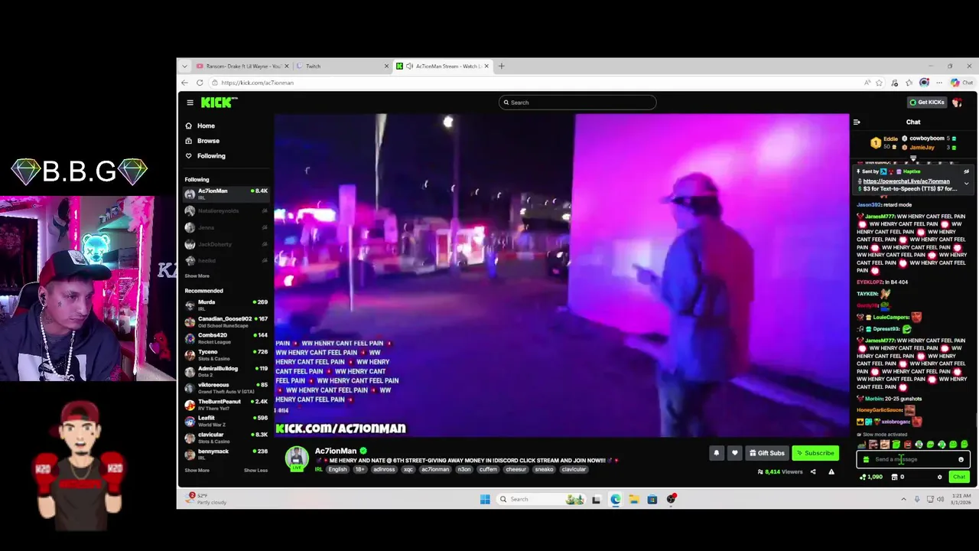979x551 pixels.
Task: Open the emote picker smiley
Action: pos(961,459)
